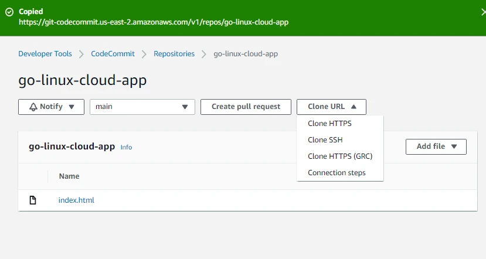
Task: Click the Notify button's dropdown arrow
Action: pos(72,107)
